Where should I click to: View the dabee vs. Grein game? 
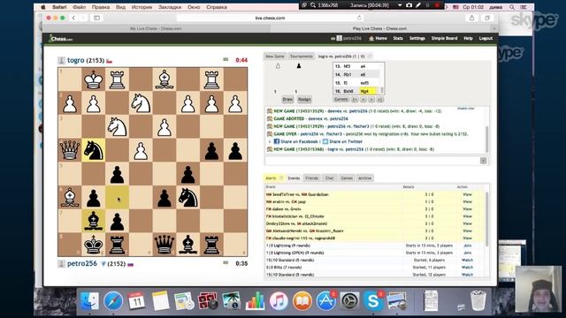click(467, 209)
